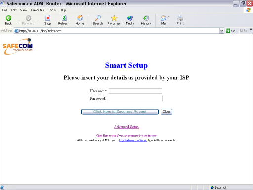Viewport: 253px width, 190px height.
Task: Open the Media globe icon
Action: [x=130, y=18]
